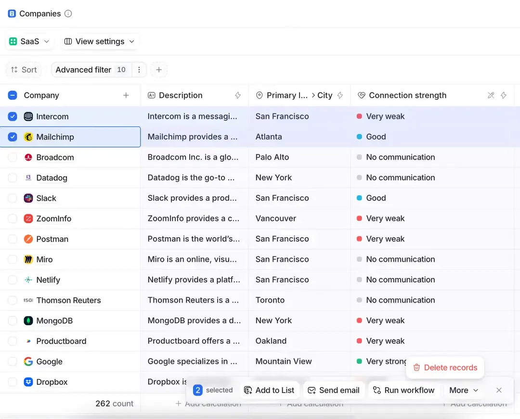The width and height of the screenshot is (520, 419).
Task: Click the Slack company logo
Action: [28, 198]
